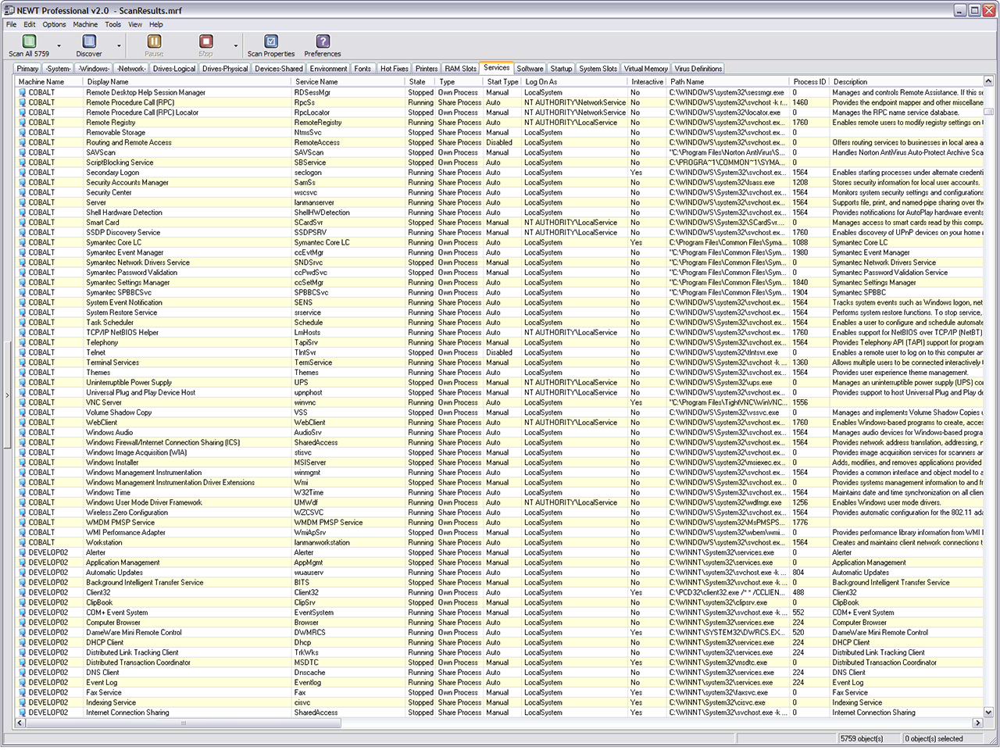Sort by the Process ID column header
Image resolution: width=1000 pixels, height=750 pixels.
coord(809,81)
